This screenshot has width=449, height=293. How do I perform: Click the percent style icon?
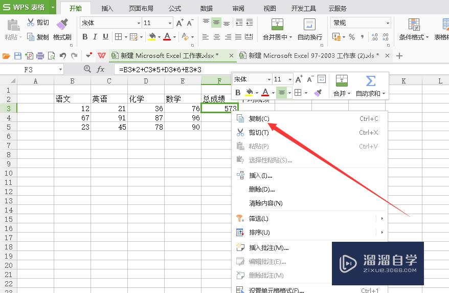(352, 37)
